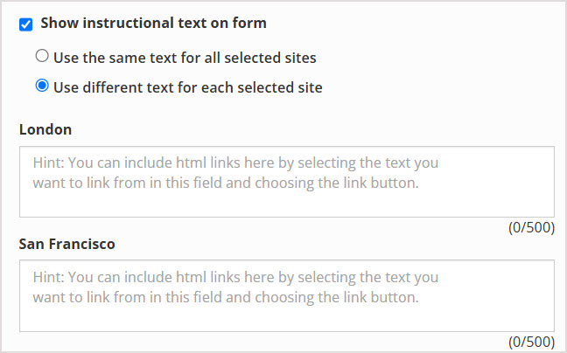Select the same text for all sites radio button
Viewport: 567px width, 353px height.
[41, 58]
